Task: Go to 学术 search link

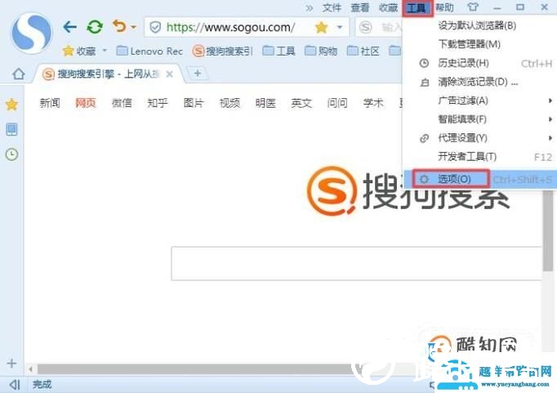Action: pos(373,103)
